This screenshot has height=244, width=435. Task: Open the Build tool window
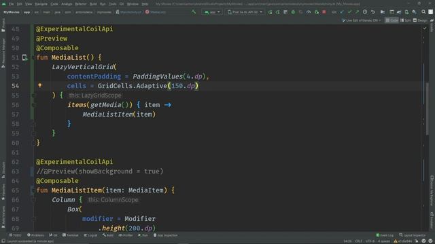(108, 235)
